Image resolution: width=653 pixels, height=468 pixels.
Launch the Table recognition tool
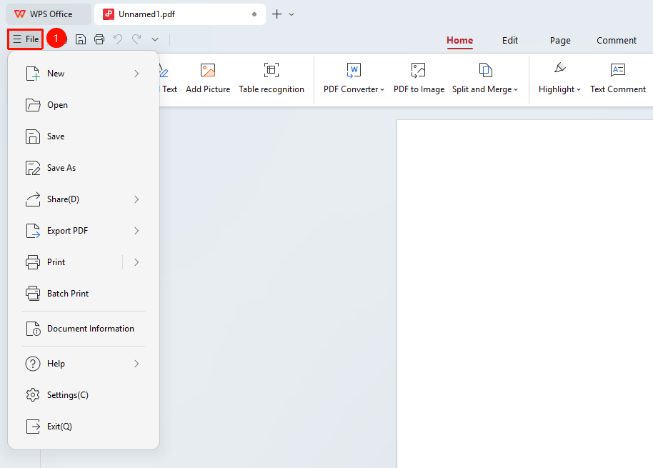[271, 79]
